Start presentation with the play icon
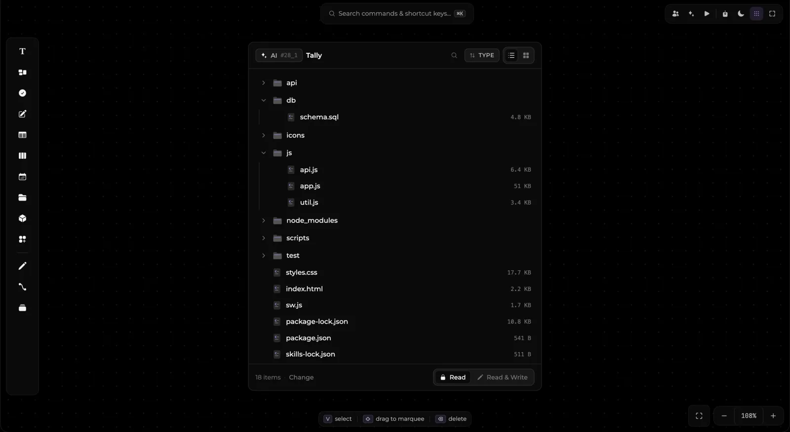Image resolution: width=790 pixels, height=432 pixels. (x=707, y=14)
